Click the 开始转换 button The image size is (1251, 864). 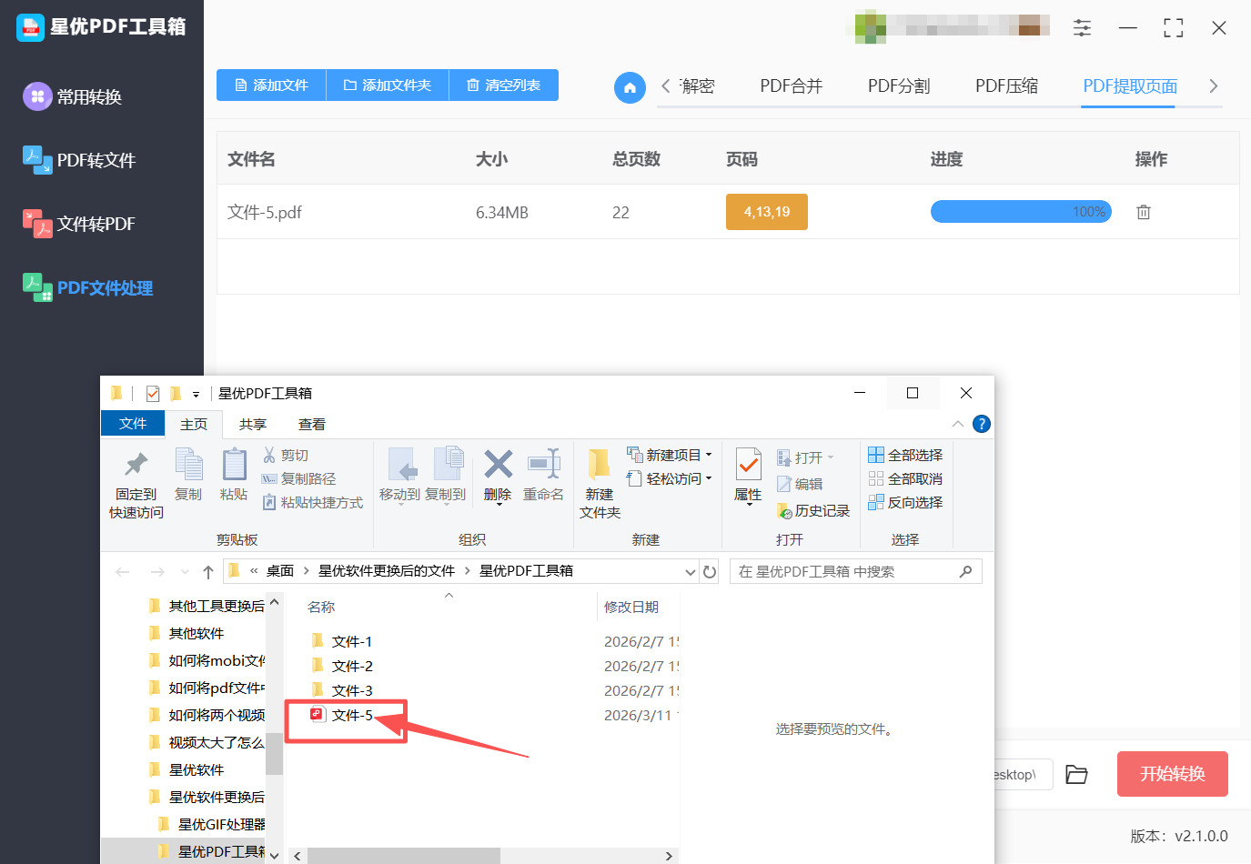tap(1173, 774)
